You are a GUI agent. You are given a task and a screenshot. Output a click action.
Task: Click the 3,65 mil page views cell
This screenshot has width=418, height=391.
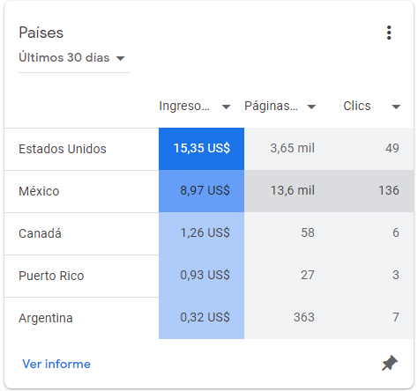pos(293,149)
